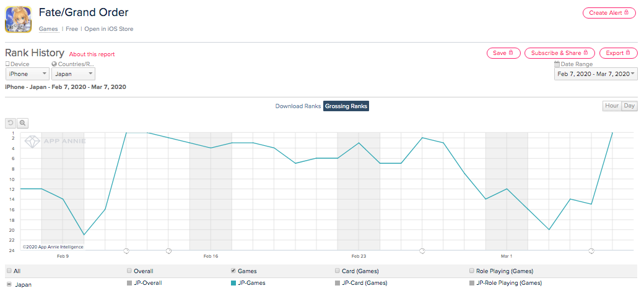Screen dimensions: 644x296
Task: Click the Games category link
Action: pyautogui.click(x=48, y=29)
